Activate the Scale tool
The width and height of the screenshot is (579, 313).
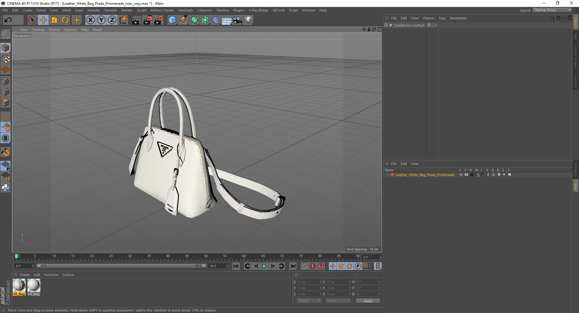click(54, 20)
